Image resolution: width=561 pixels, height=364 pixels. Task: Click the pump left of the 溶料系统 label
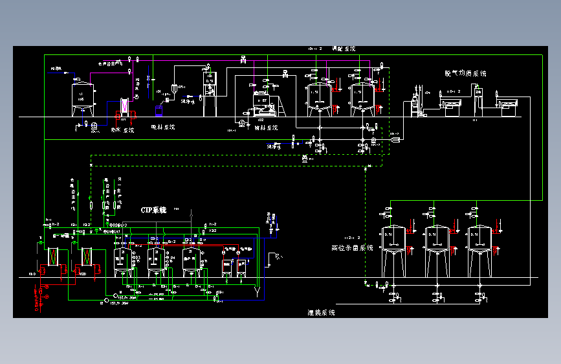[x=242, y=124]
